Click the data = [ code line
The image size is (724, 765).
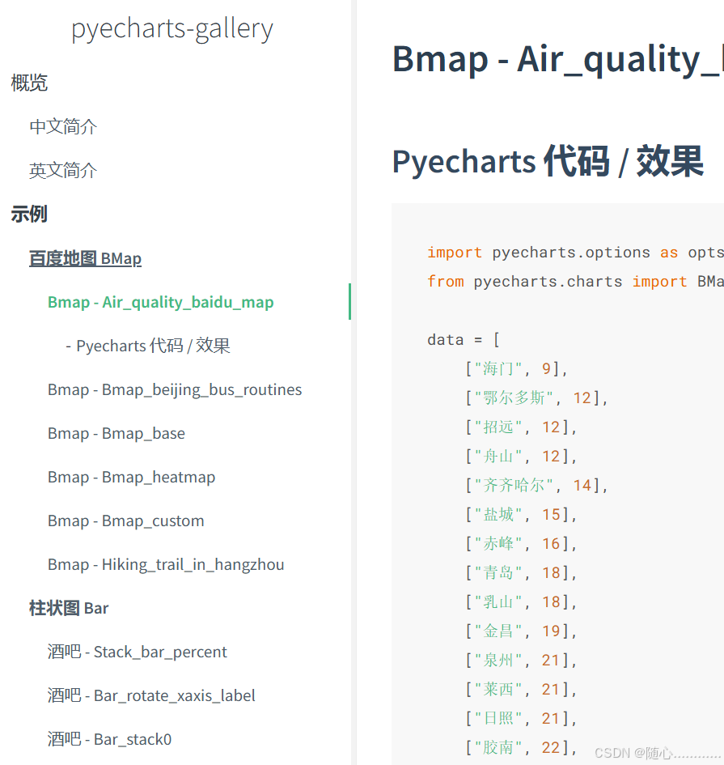(x=464, y=339)
